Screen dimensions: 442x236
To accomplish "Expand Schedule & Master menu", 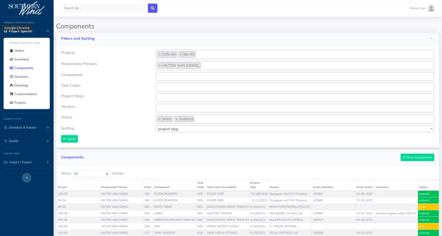I will point(26,128).
